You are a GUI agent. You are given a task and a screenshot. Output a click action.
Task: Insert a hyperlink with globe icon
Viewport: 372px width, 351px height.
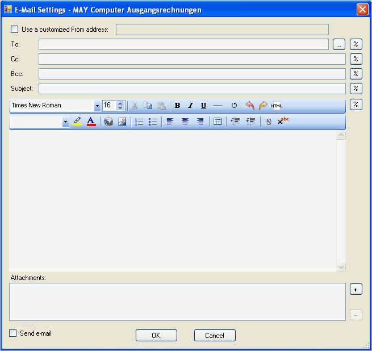tap(108, 122)
